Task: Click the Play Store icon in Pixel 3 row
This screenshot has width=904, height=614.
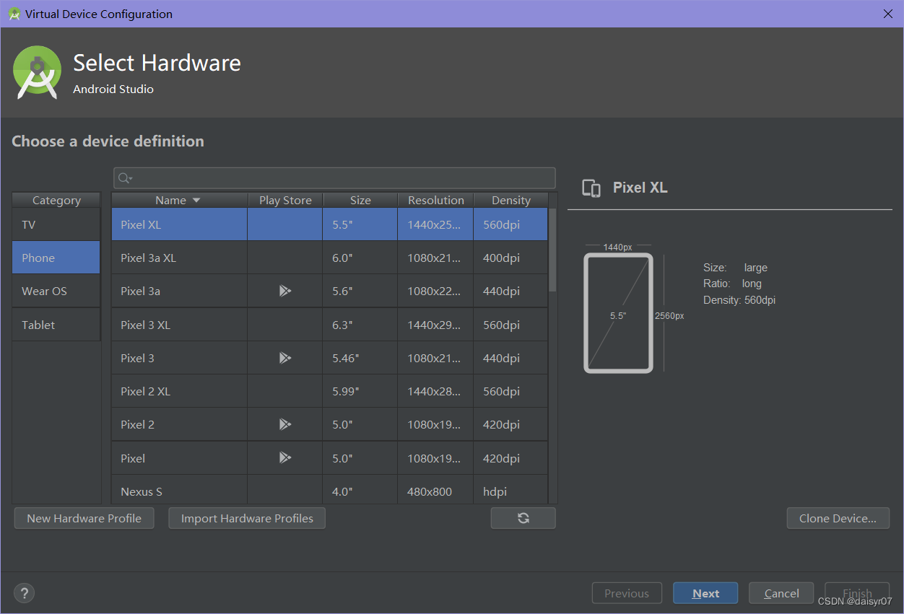Action: pyautogui.click(x=285, y=358)
